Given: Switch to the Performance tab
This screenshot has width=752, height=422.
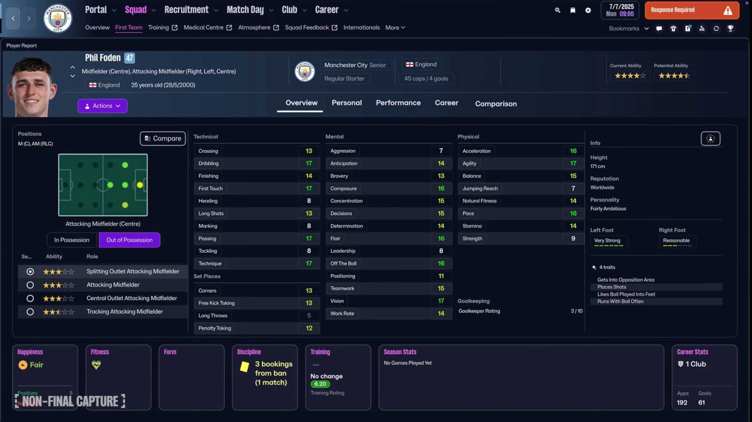Looking at the screenshot, I should point(398,103).
